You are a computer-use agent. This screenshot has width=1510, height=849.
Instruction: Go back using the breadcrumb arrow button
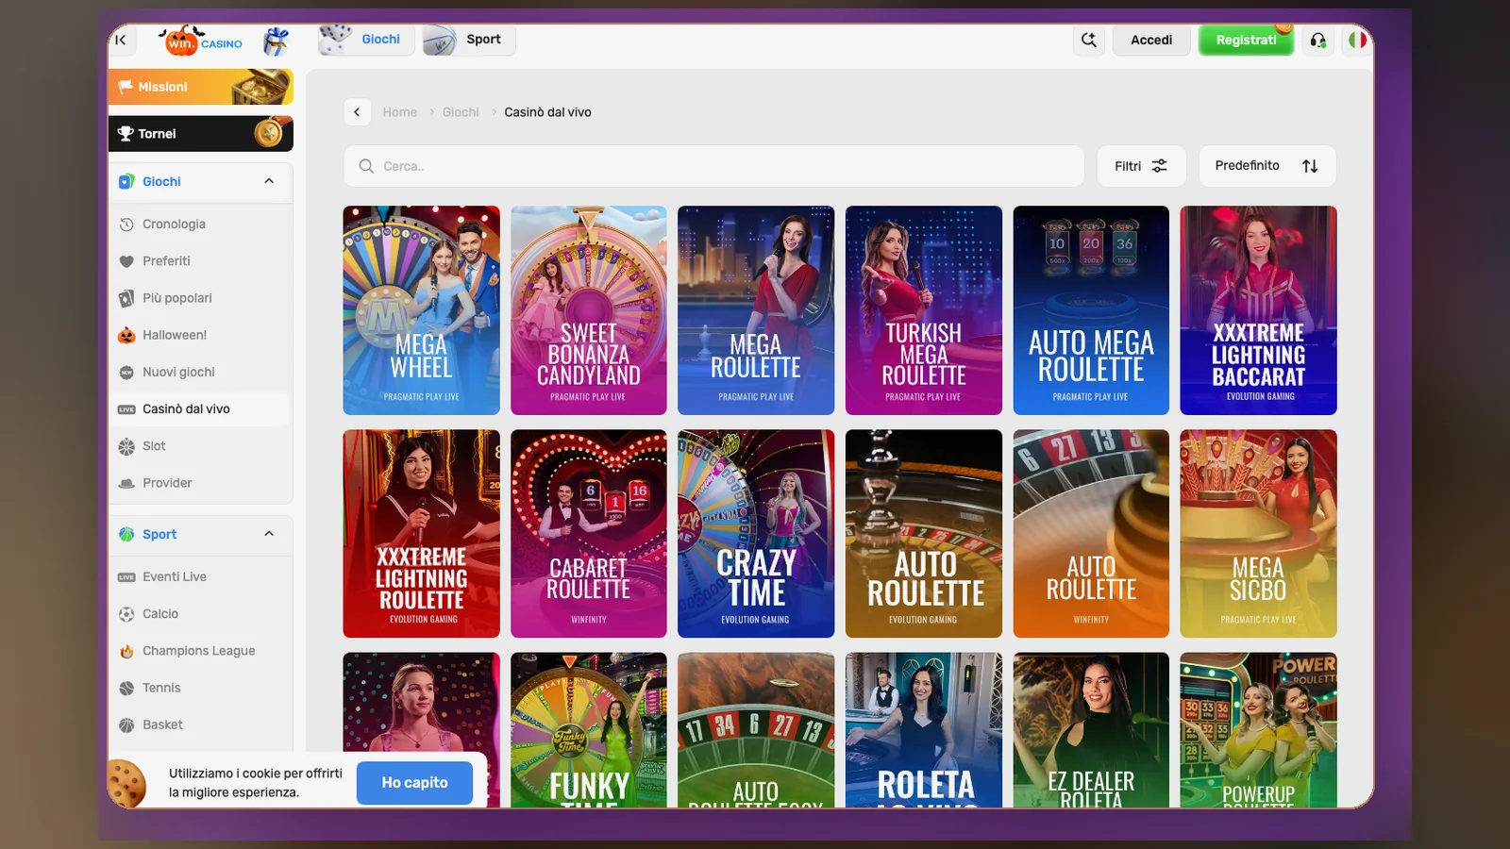tap(357, 112)
